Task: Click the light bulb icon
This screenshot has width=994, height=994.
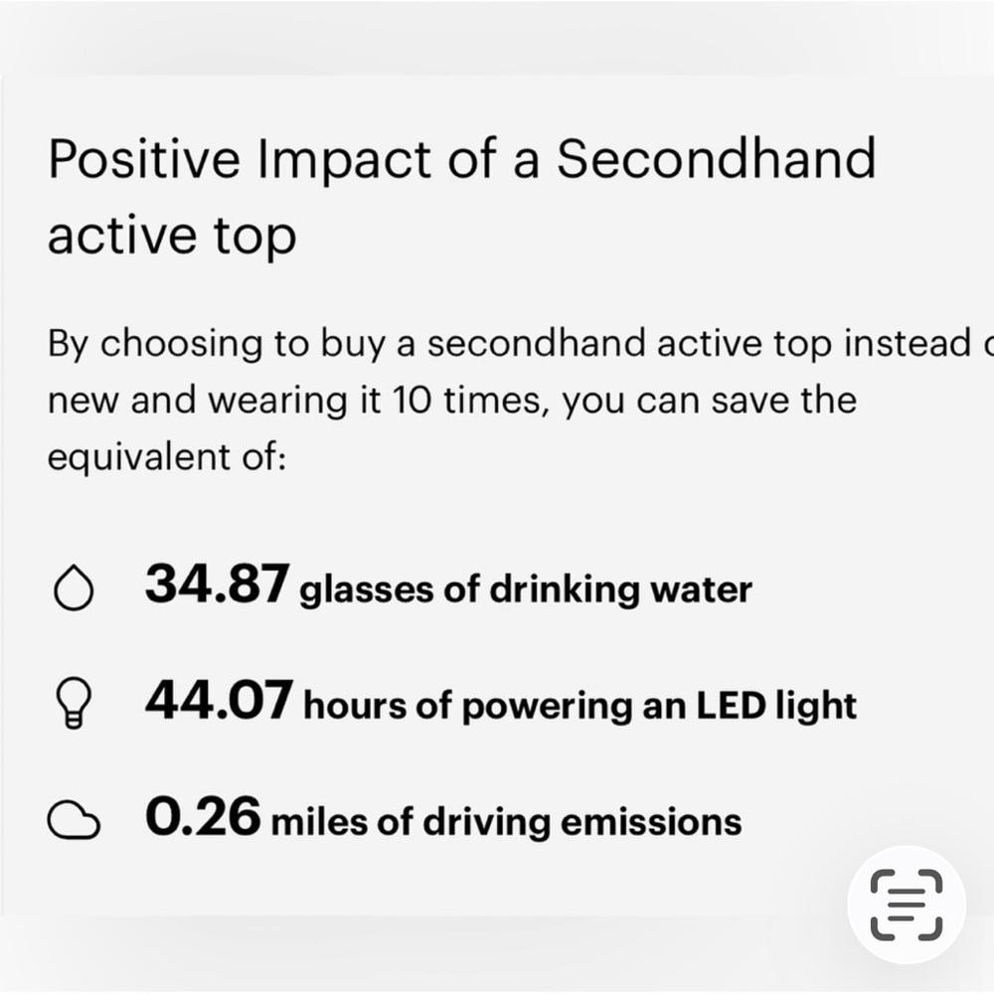Action: point(75,703)
